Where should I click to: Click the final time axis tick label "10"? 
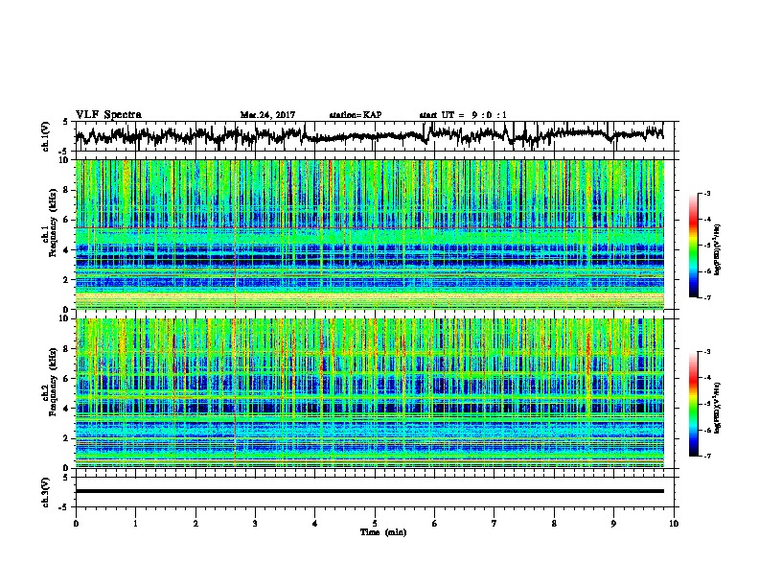pos(674,524)
